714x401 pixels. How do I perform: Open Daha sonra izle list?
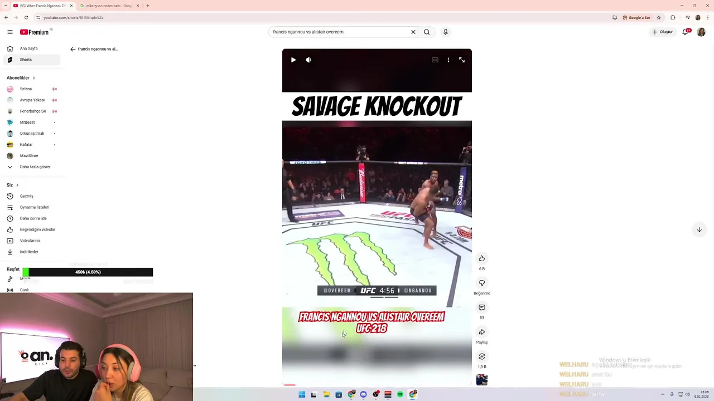pyautogui.click(x=31, y=218)
